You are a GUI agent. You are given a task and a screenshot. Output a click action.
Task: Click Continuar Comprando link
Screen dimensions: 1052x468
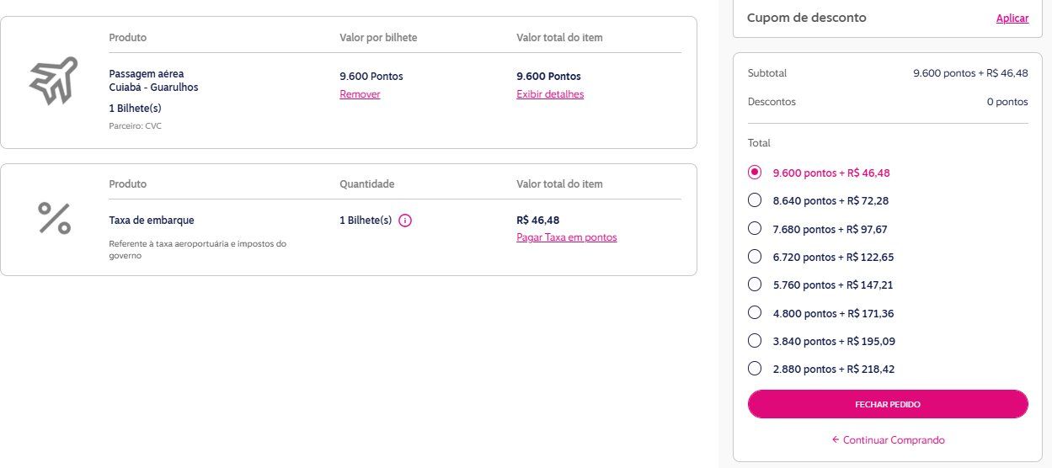[x=894, y=439]
